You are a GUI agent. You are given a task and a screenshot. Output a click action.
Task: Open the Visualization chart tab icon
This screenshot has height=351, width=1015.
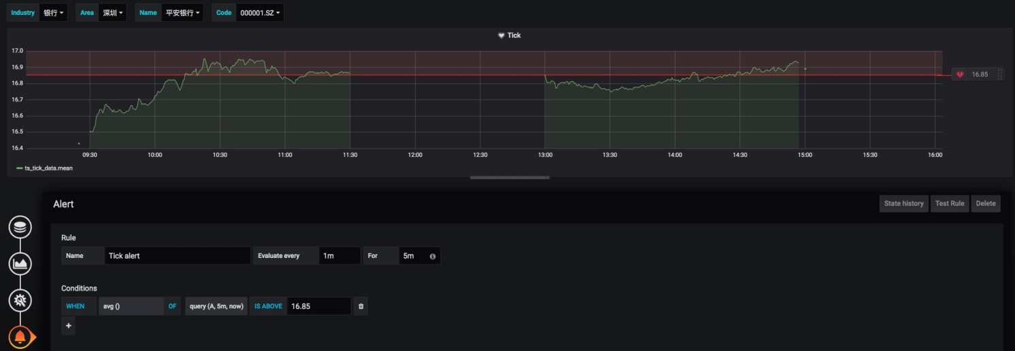[x=20, y=263]
